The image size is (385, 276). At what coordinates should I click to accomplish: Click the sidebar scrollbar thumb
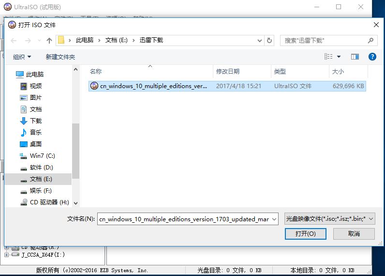[75, 151]
